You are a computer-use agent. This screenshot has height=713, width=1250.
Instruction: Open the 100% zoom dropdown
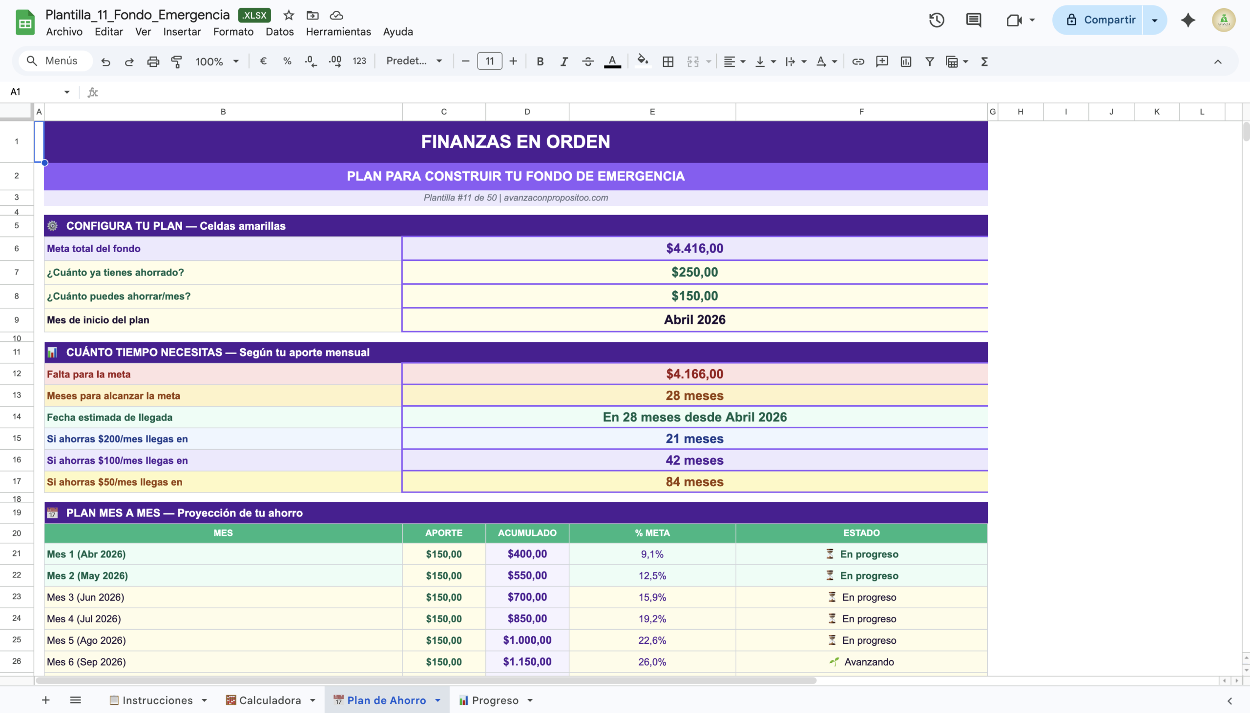(217, 61)
